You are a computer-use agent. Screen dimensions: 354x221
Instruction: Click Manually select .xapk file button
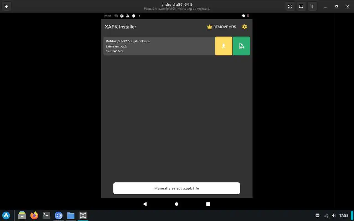[177, 188]
